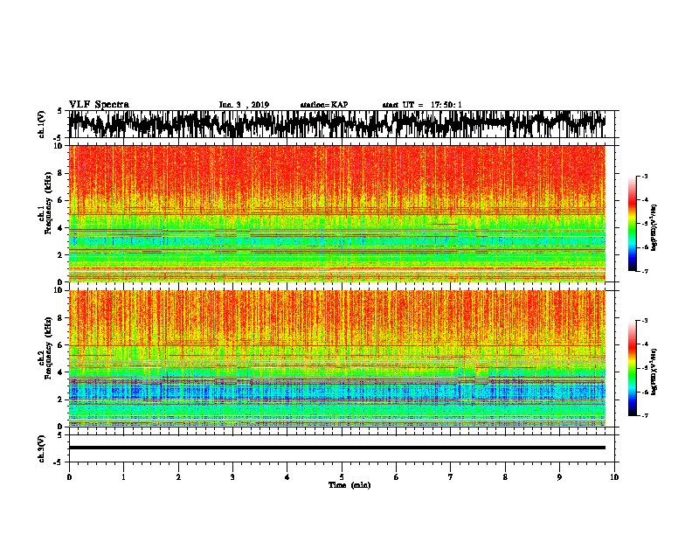Click the 'ch.3(V)' axis label

[42, 448]
